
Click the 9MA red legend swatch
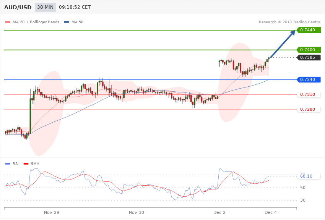26,164
